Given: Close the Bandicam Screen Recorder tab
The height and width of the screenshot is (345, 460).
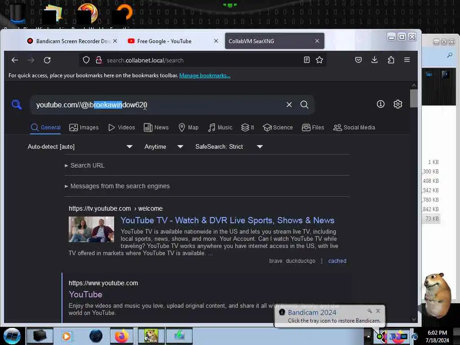Looking at the screenshot, I should click(x=115, y=41).
